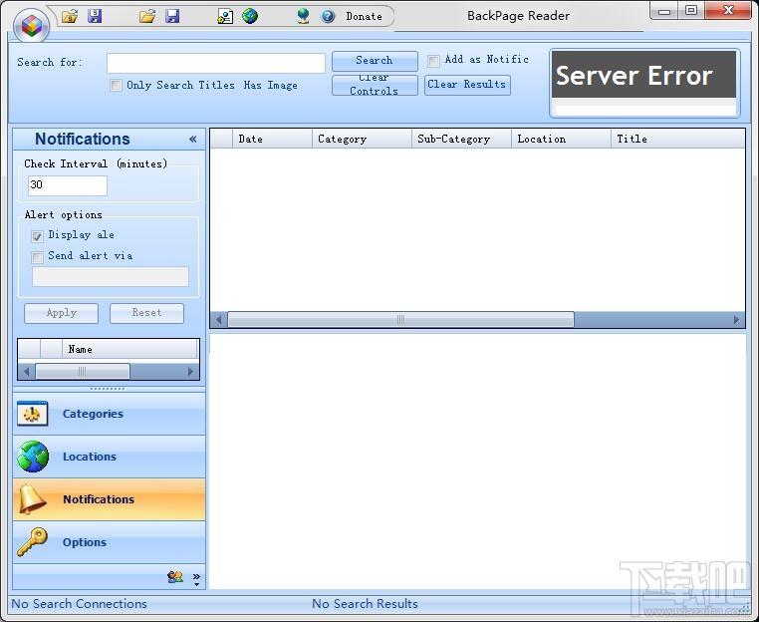This screenshot has width=759, height=622.
Task: Sort results by the Sub-Category column
Action: (x=461, y=139)
